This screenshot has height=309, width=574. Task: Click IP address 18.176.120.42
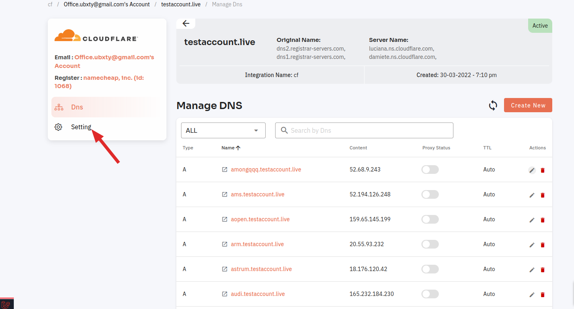[x=368, y=269]
